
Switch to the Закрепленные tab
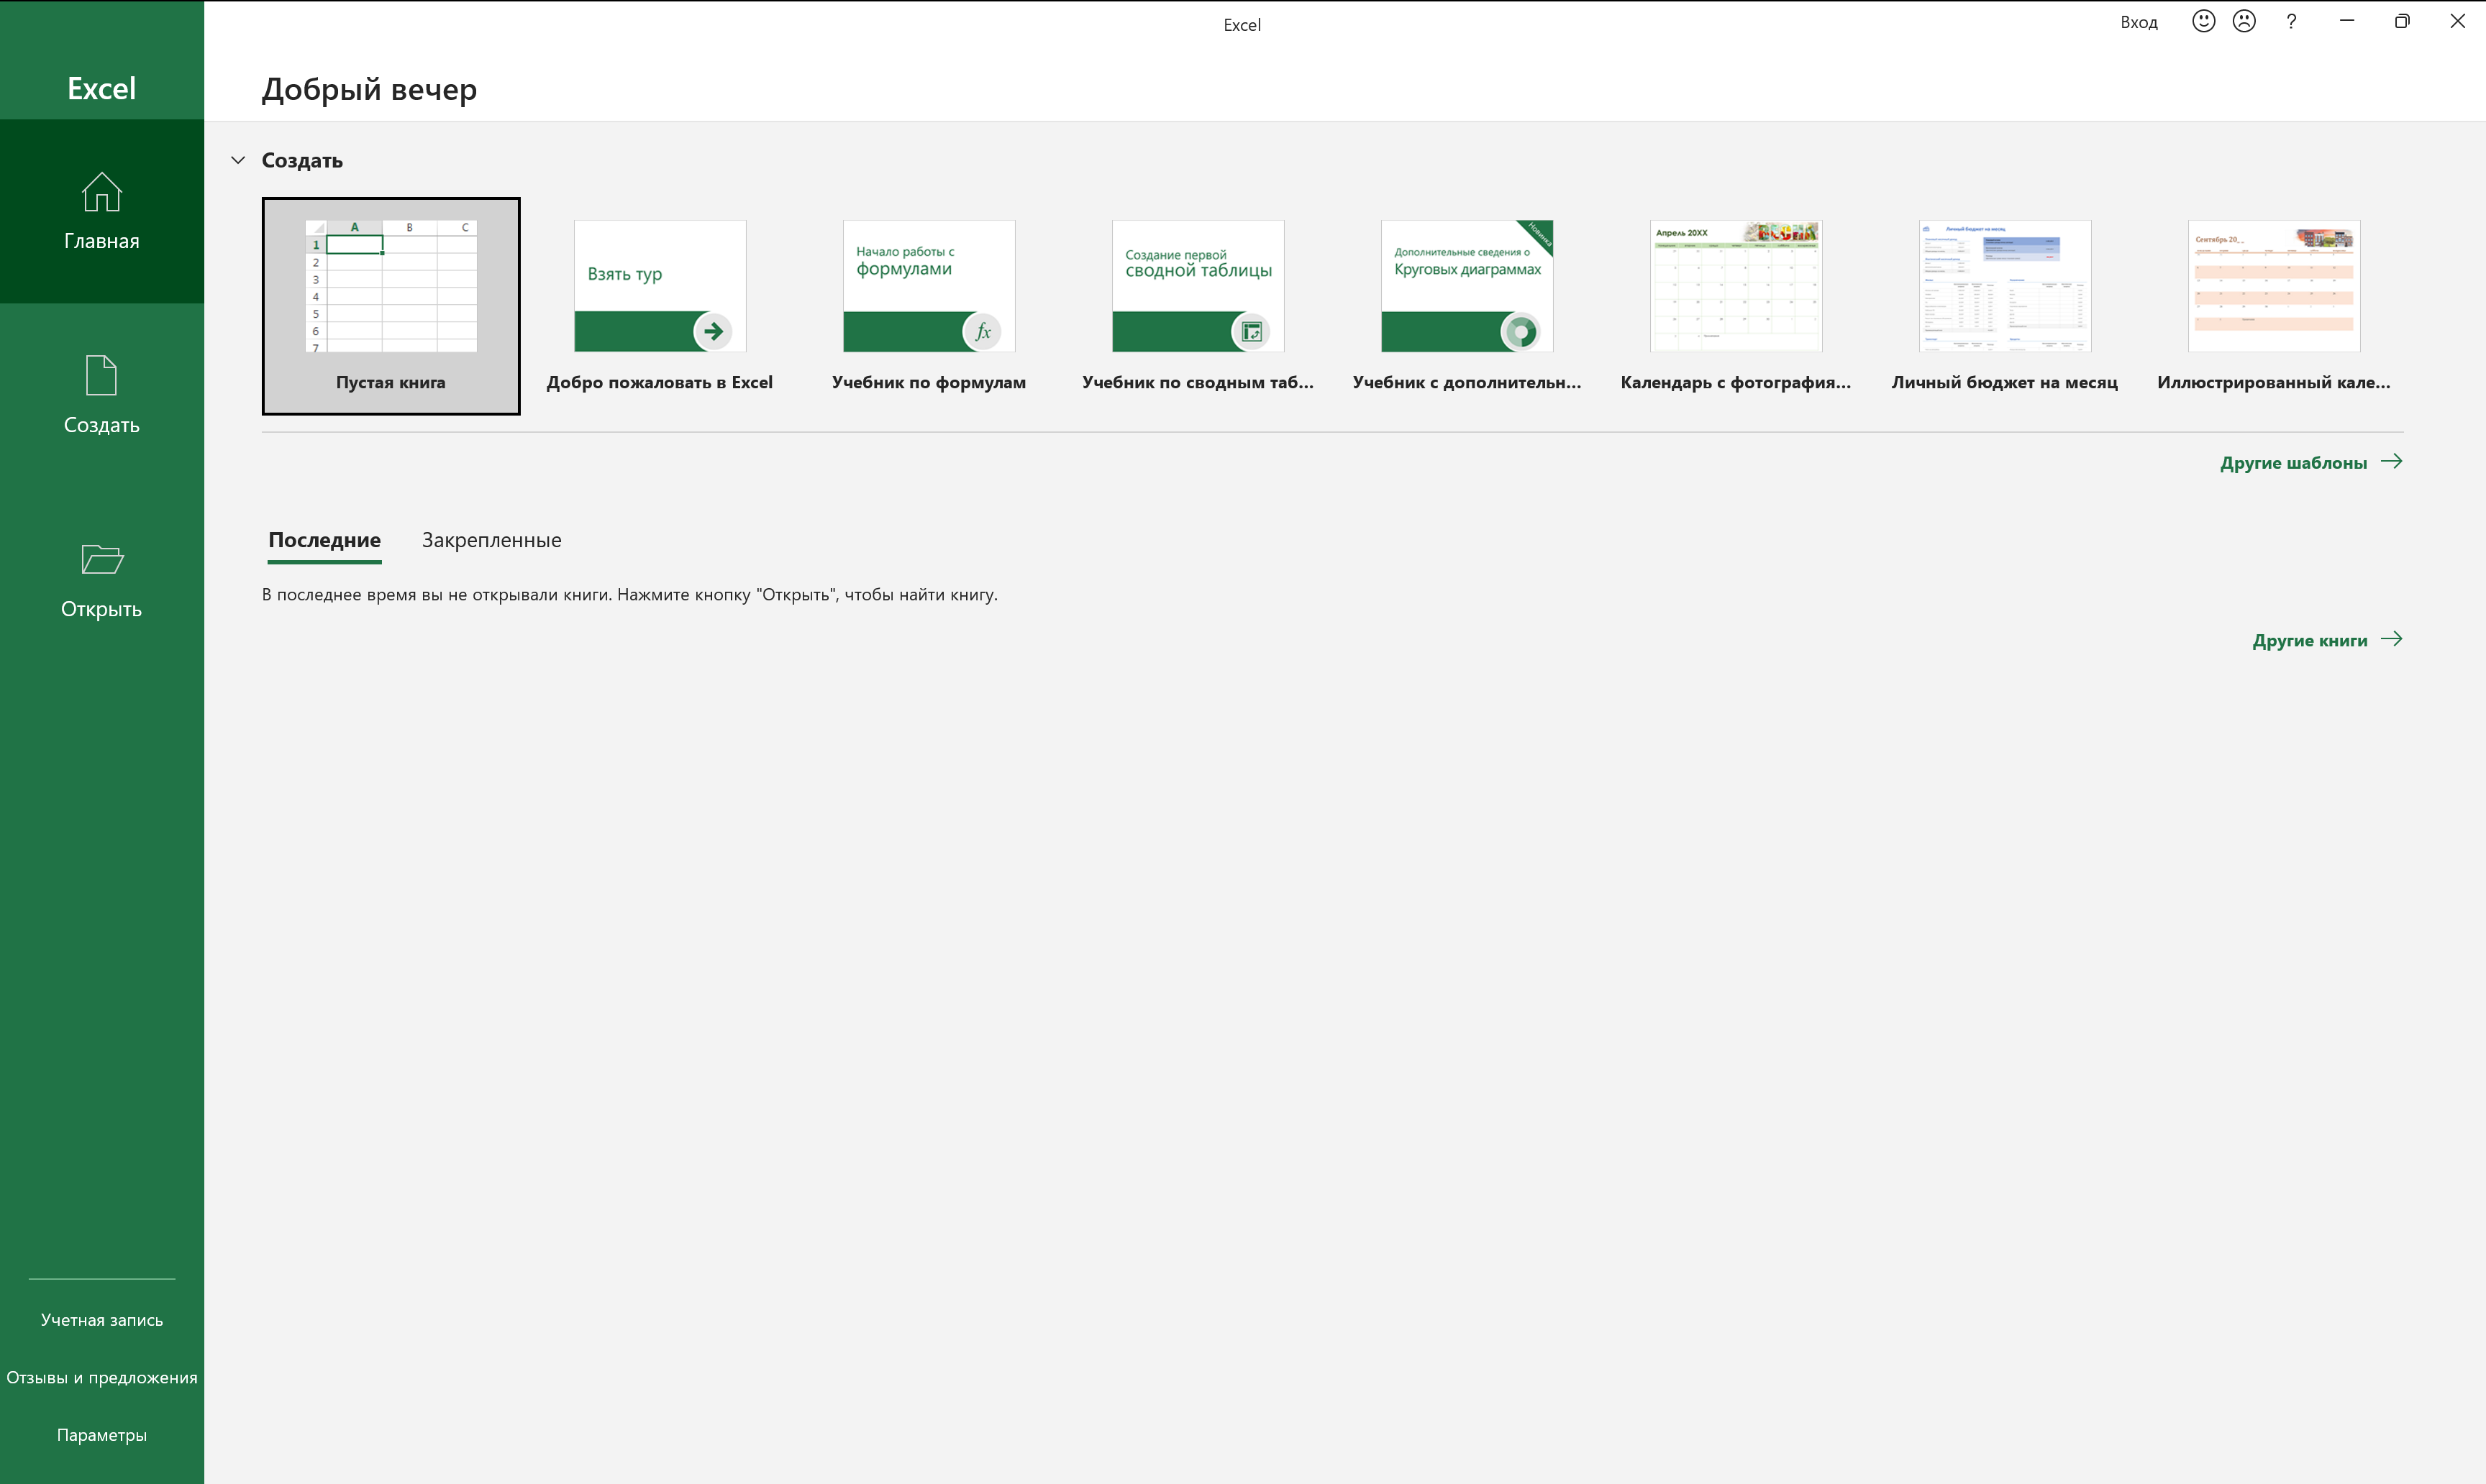[x=491, y=540]
